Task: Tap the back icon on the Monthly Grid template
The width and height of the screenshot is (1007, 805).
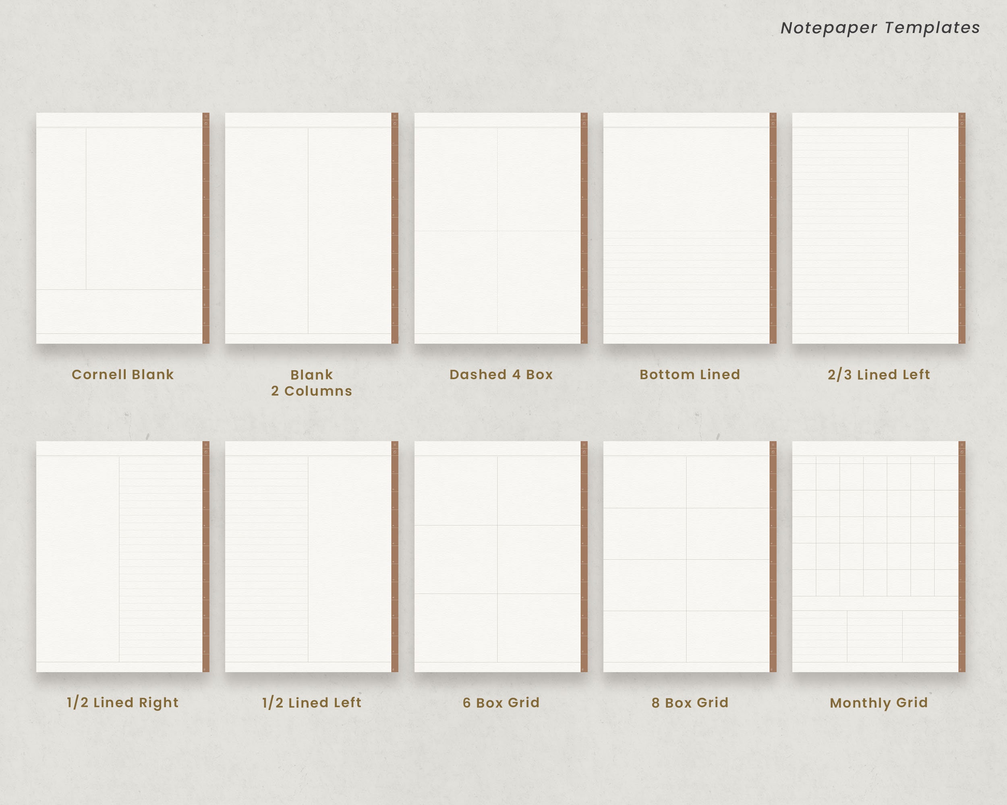Action: coord(963,452)
